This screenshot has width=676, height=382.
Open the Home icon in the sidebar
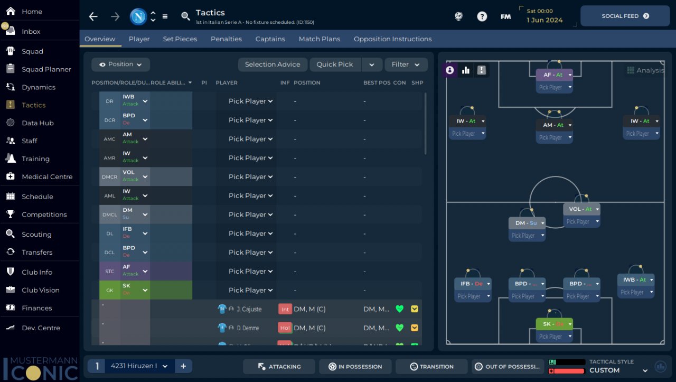[10, 11]
